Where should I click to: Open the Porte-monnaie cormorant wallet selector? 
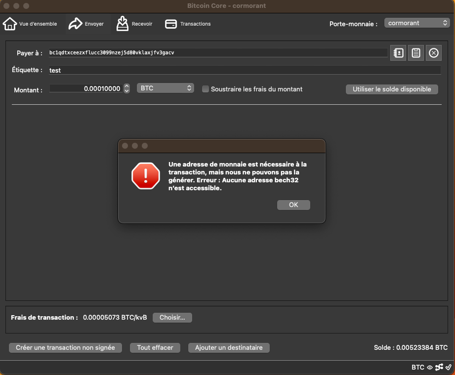(x=416, y=23)
